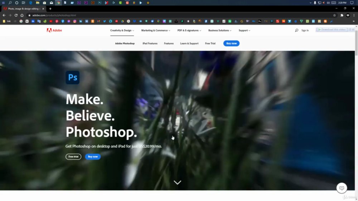Screen dimensions: 358x201
Task: Expand Business Solutions menu
Action: click(220, 30)
